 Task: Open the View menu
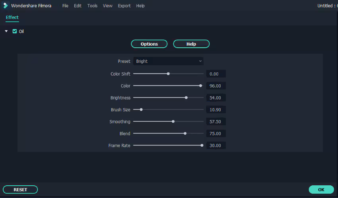107,6
